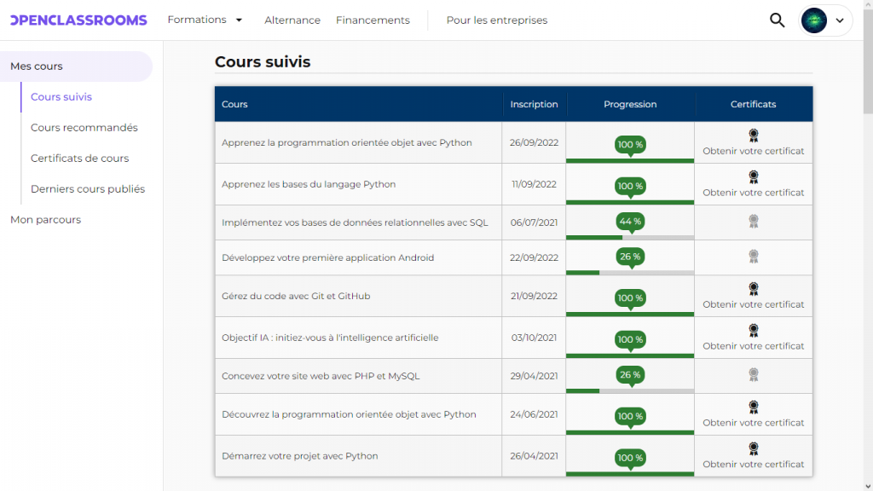Click the 100 % badge for Objectif IA
This screenshot has height=491, width=873.
(630, 339)
